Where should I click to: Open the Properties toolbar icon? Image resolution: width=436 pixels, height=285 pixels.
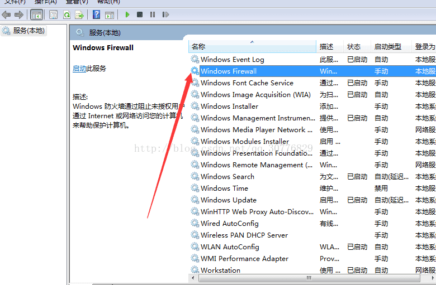coord(53,15)
